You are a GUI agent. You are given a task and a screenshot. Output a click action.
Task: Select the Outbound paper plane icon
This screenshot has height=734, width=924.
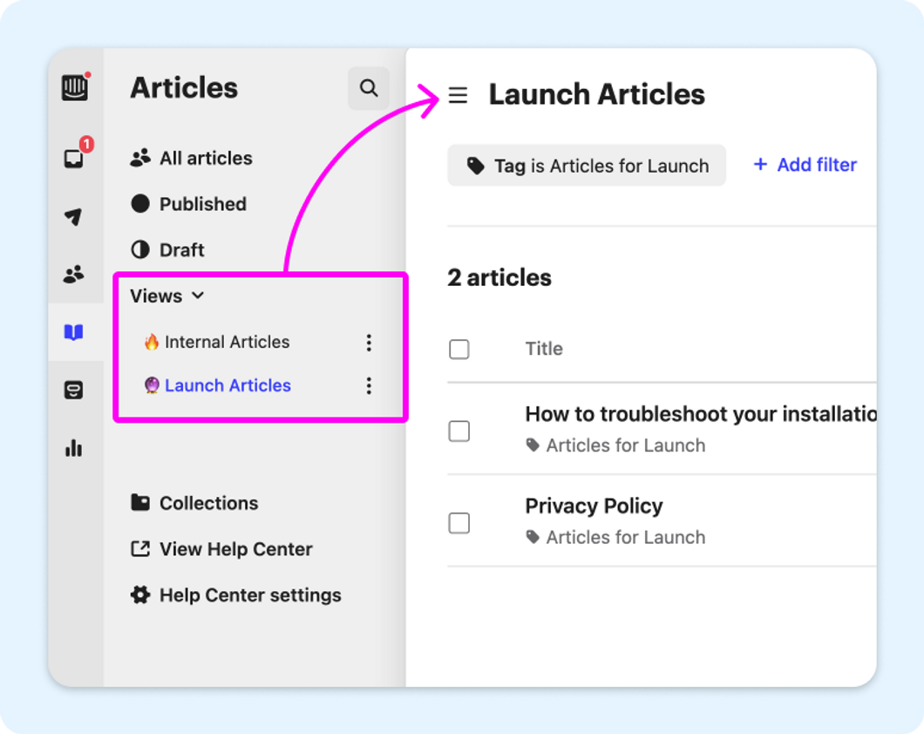(x=76, y=216)
